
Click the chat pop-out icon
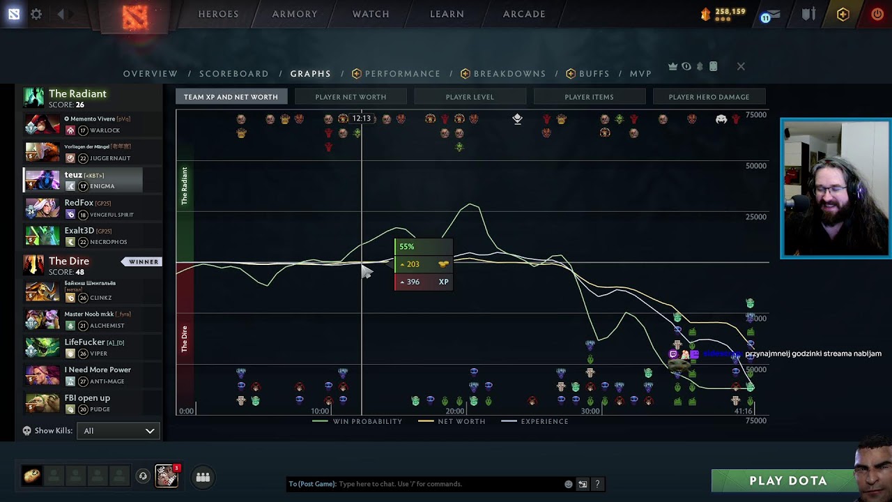point(583,484)
